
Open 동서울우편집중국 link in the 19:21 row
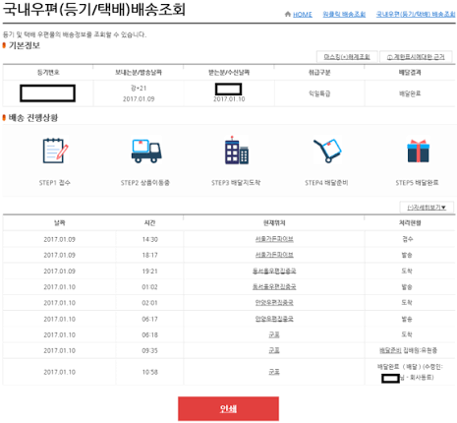pos(274,271)
